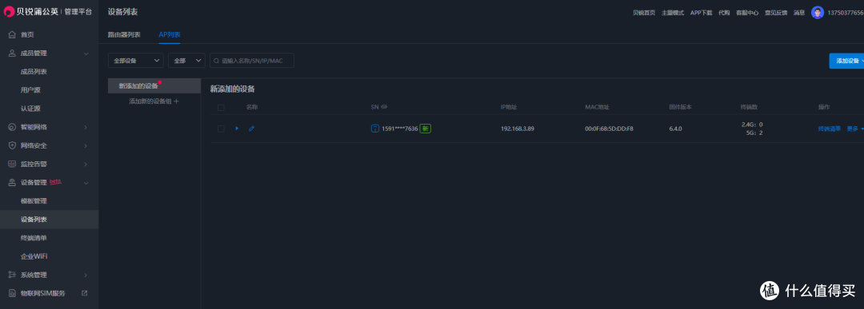
Task: Collapse the 设备管理 menu chevron
Action: pos(86,183)
